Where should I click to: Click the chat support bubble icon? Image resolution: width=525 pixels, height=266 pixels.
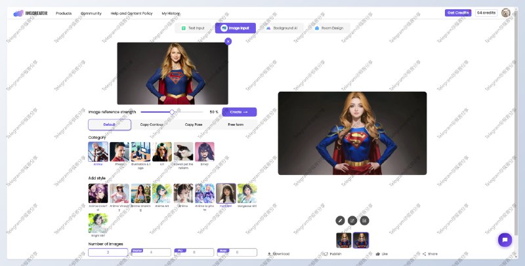click(505, 240)
